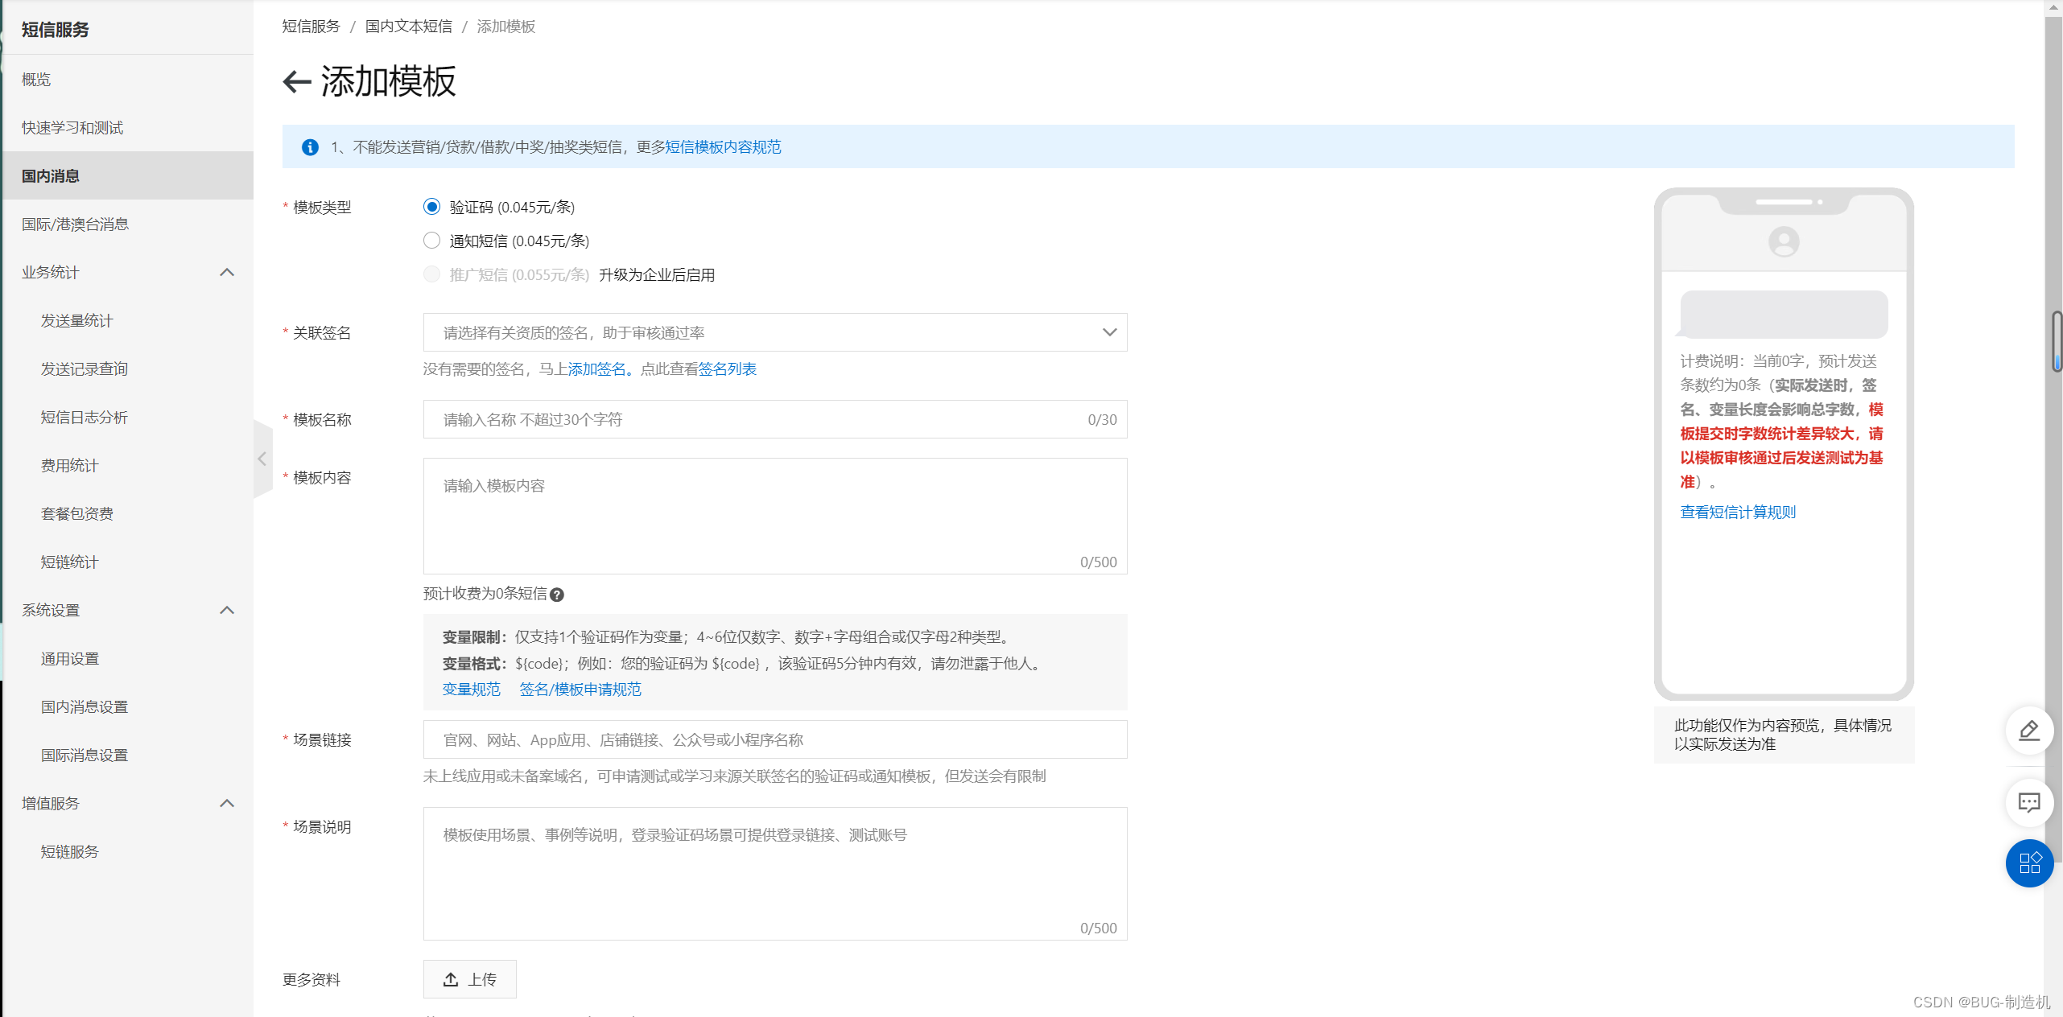The image size is (2063, 1017).
Task: Click the back arrow beside 添加模板
Action: pos(297,81)
